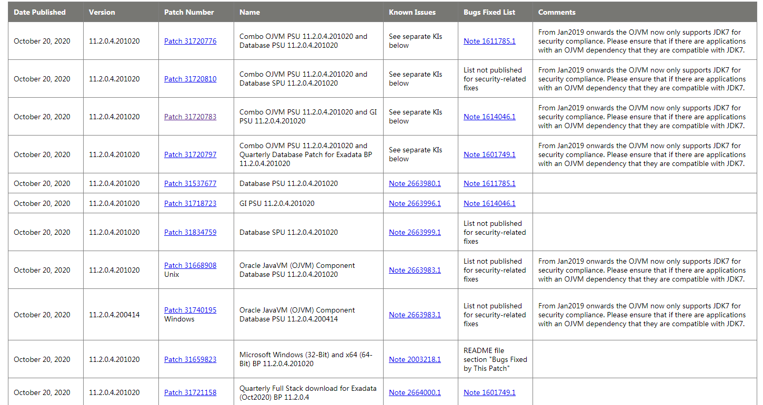763x405 pixels.
Task: Open the Windows OJVM Patch 31740195 link
Action: coord(190,310)
